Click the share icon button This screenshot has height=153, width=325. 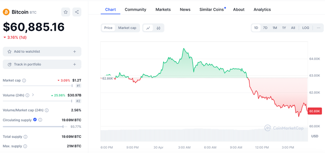pyautogui.click(x=77, y=12)
